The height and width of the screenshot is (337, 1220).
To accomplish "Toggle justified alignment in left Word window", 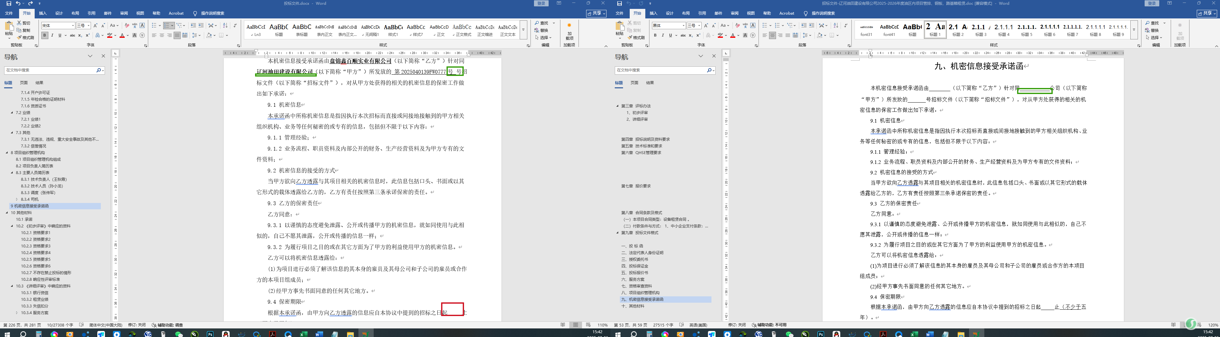I will coord(177,35).
